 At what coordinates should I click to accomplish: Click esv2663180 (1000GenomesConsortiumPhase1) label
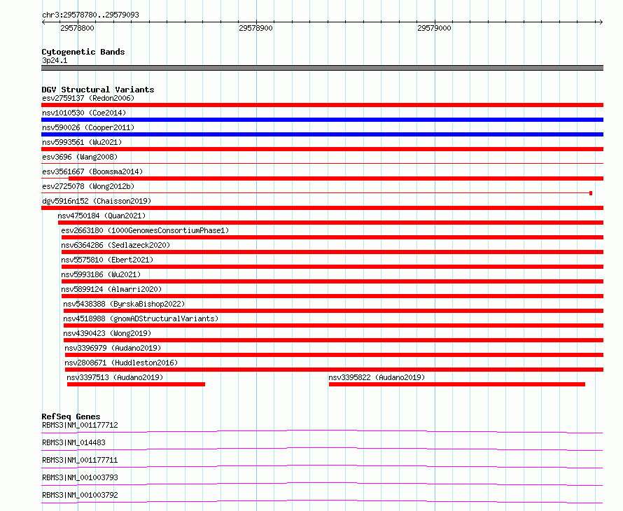tap(145, 230)
